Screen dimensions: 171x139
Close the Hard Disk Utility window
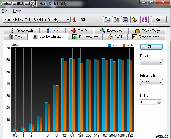point(163,2)
